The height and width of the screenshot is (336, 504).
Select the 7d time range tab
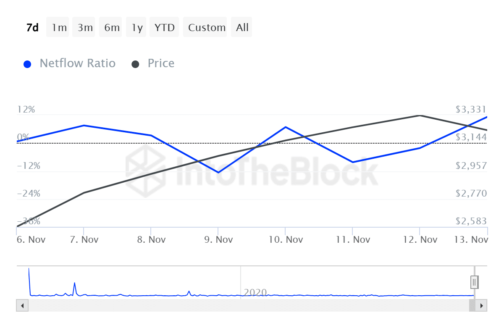click(x=32, y=28)
